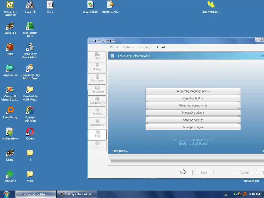Launch the Supermium browser icon
The width and height of the screenshot is (264, 198).
pyautogui.click(x=10, y=71)
